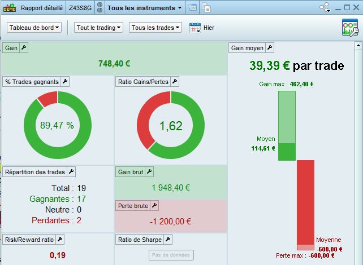Click the wrench next to Répartition des trades
This screenshot has width=363, height=265.
[71, 172]
